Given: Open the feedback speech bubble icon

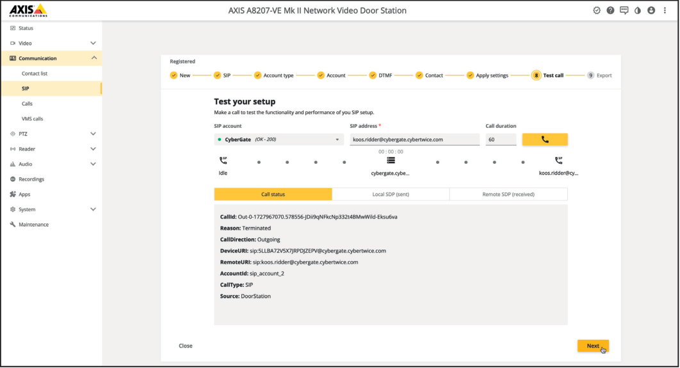Looking at the screenshot, I should coord(624,10).
